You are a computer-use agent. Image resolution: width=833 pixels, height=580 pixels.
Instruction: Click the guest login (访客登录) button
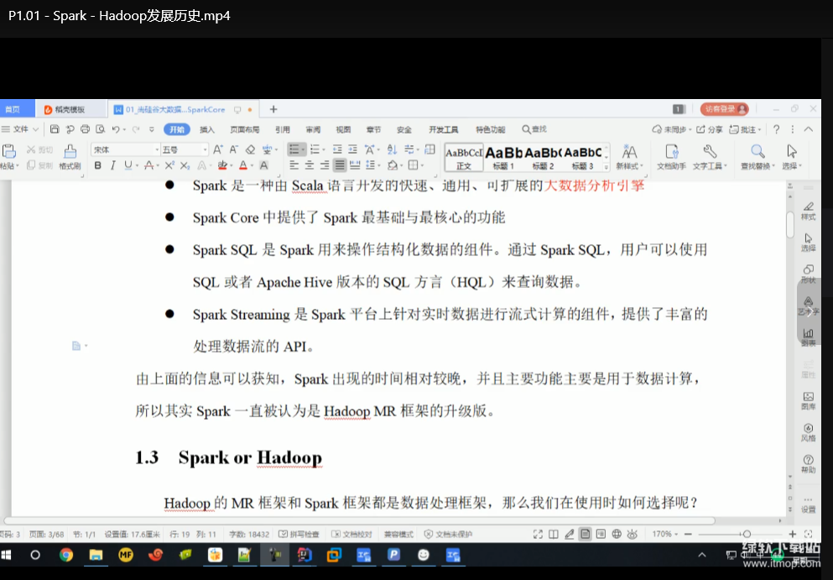[x=719, y=109]
